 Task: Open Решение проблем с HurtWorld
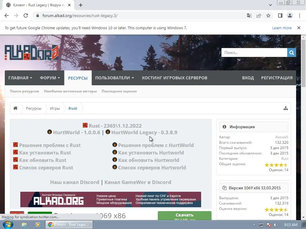[x=156, y=145]
